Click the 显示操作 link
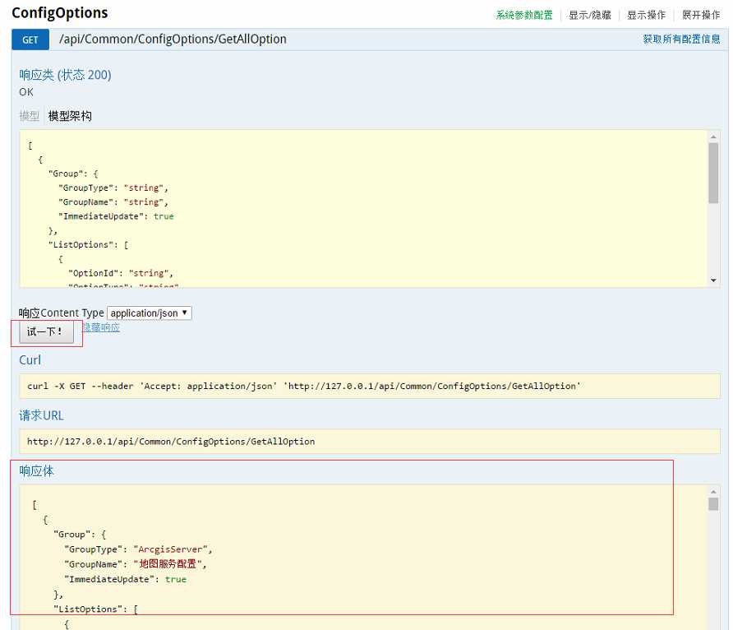 (x=646, y=15)
